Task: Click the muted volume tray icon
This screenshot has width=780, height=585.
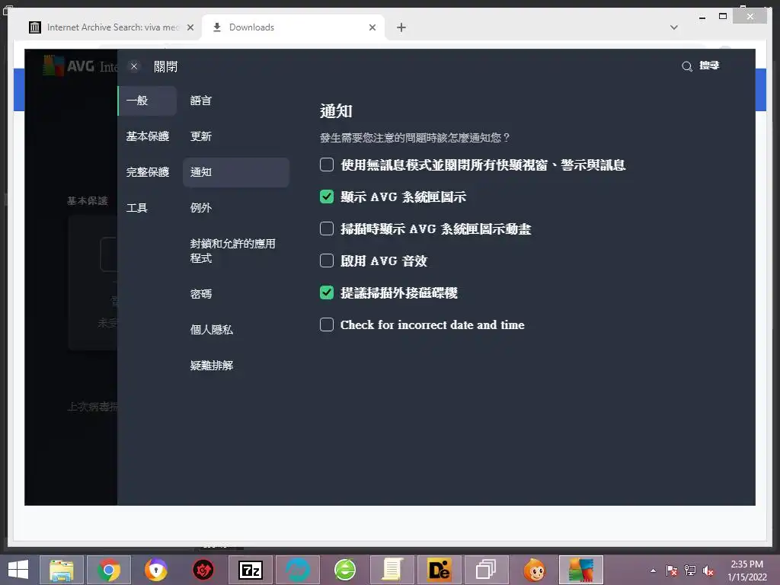Action: coord(708,571)
